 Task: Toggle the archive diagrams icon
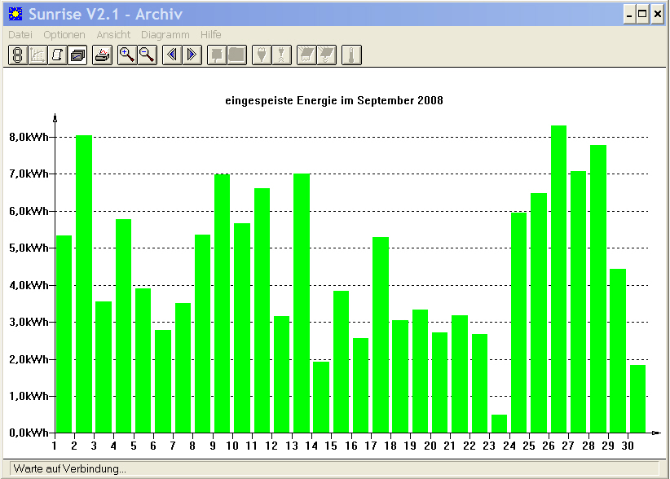[x=77, y=55]
